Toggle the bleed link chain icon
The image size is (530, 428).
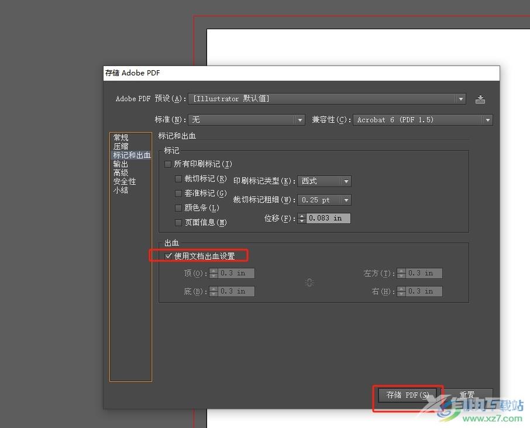pyautogui.click(x=309, y=282)
